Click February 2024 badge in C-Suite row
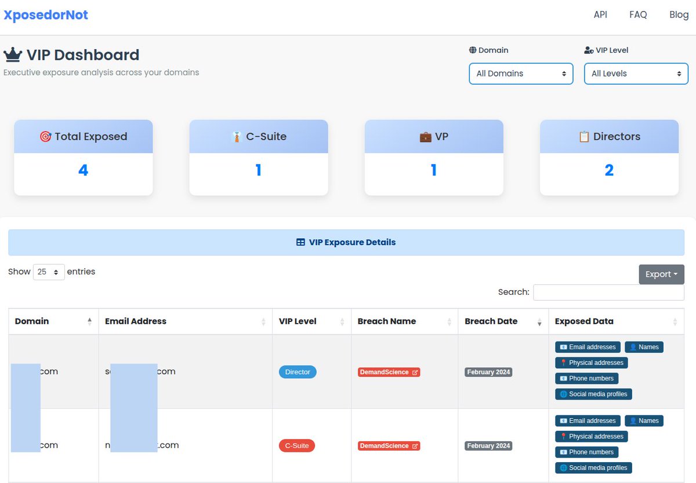 click(488, 446)
